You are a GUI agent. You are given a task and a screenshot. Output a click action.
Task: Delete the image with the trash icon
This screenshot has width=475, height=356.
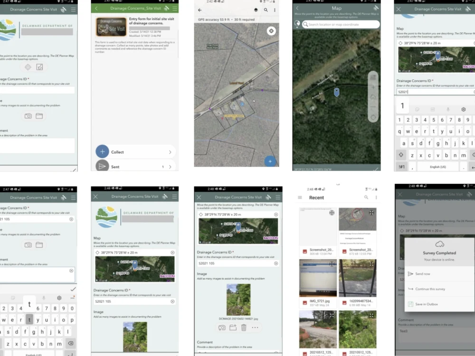[244, 328]
